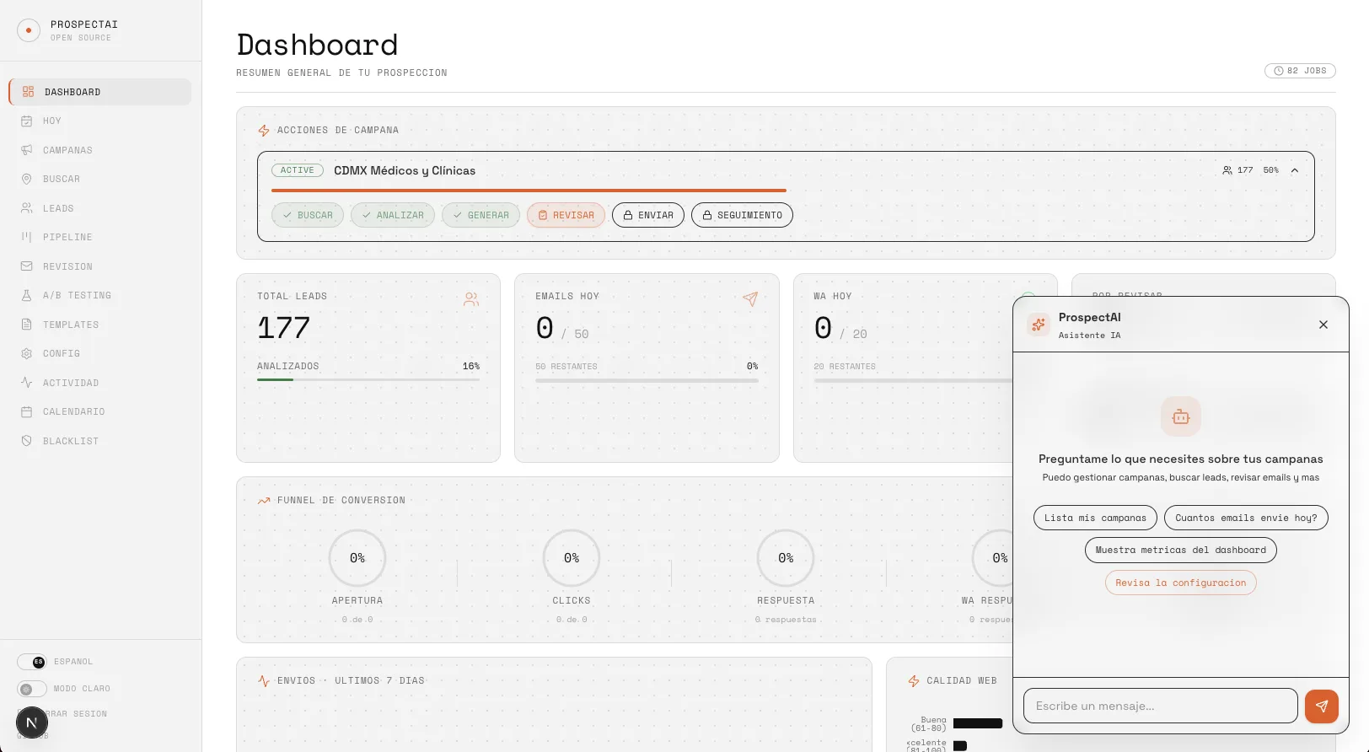Click the Hoy calendar icon in sidebar

pyautogui.click(x=27, y=121)
